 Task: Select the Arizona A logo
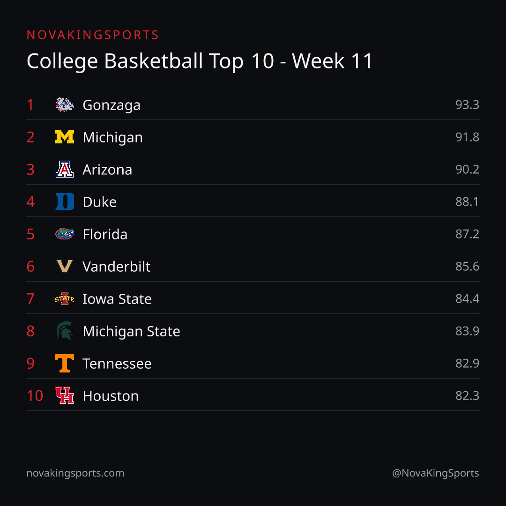pyautogui.click(x=65, y=169)
